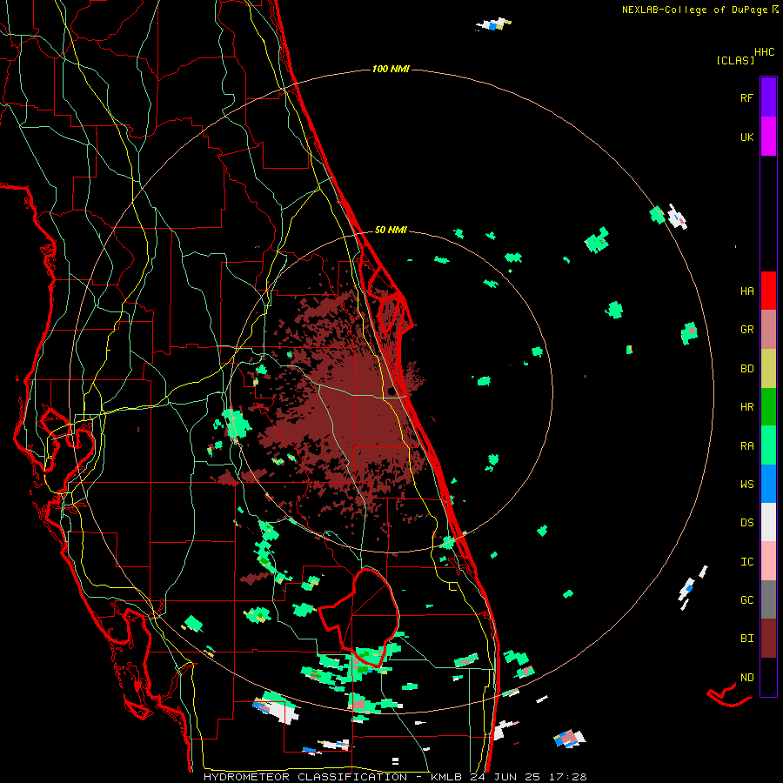
Task: Click the HA red legend color swatch
Action: 768,291
